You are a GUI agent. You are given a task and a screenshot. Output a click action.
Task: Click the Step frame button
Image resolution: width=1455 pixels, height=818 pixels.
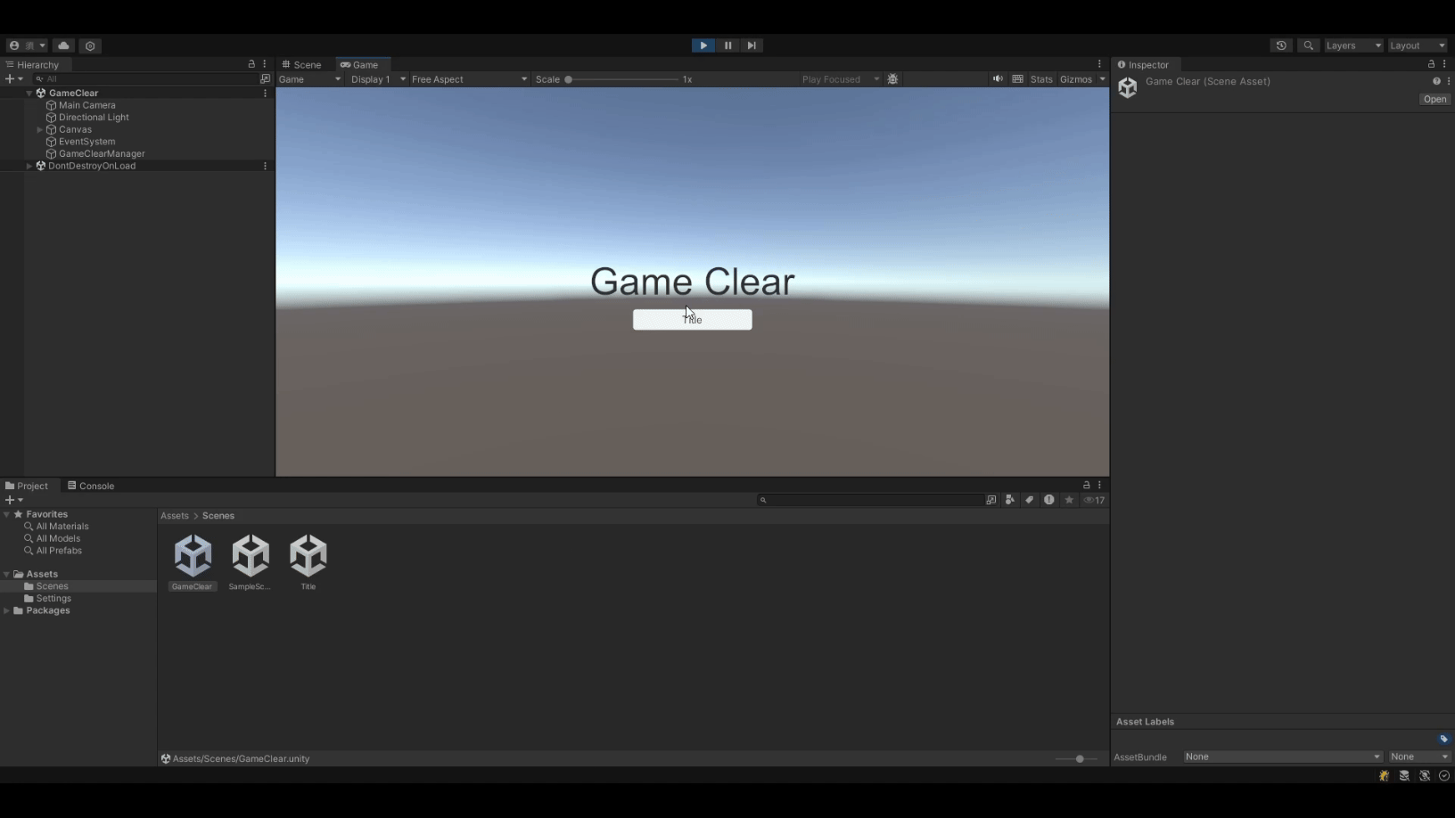coord(752,45)
